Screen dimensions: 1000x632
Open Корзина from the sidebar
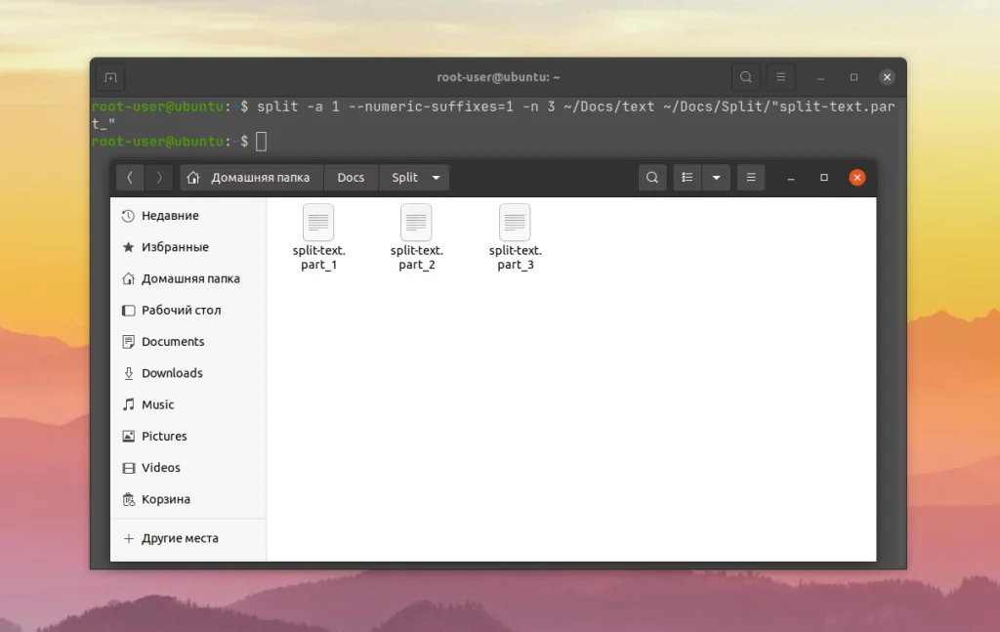163,499
